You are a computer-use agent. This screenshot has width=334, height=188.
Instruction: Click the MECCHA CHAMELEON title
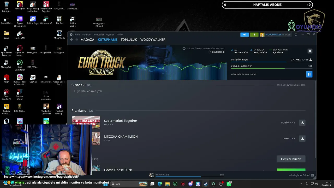(x=121, y=137)
